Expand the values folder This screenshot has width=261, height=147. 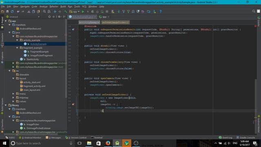click(13, 102)
